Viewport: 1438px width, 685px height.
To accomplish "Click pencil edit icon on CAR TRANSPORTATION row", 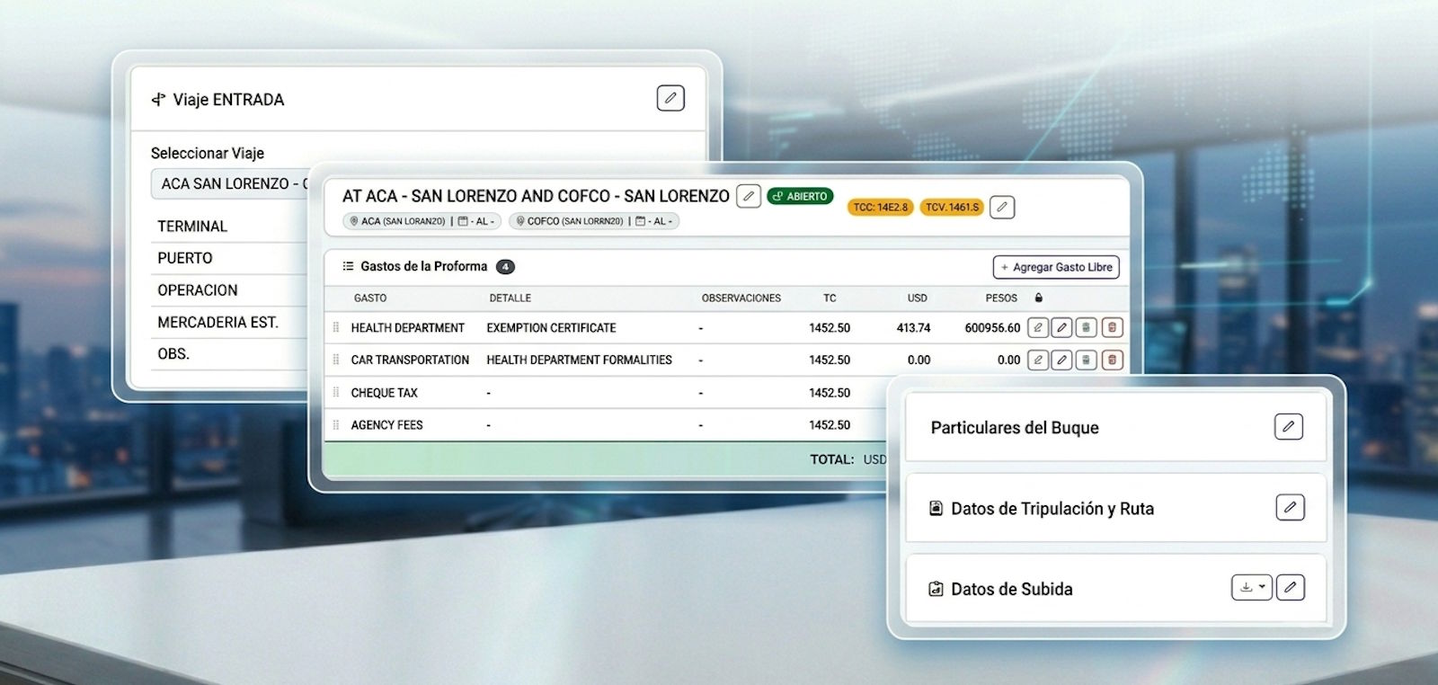I will pos(1062,360).
